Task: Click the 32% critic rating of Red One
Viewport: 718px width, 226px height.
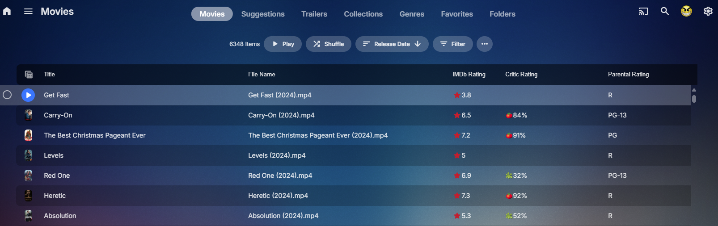Action: 516,176
